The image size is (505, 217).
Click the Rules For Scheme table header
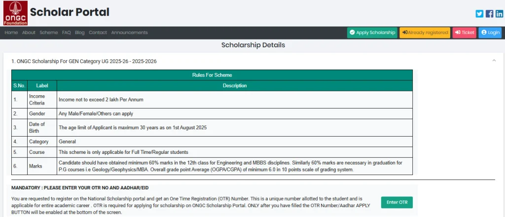pyautogui.click(x=212, y=75)
